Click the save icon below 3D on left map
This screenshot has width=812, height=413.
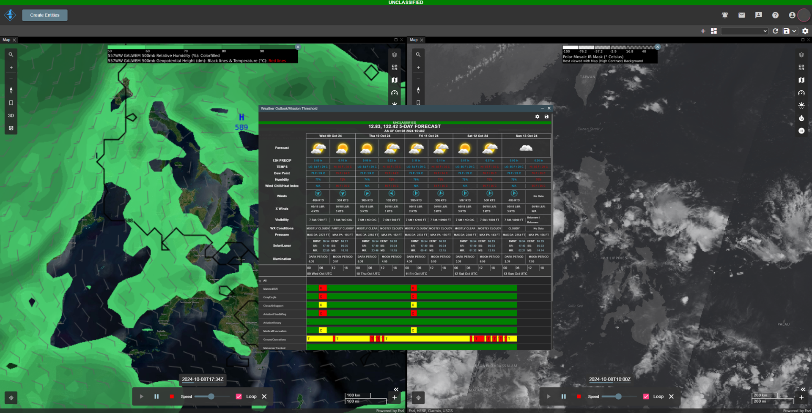coord(11,128)
